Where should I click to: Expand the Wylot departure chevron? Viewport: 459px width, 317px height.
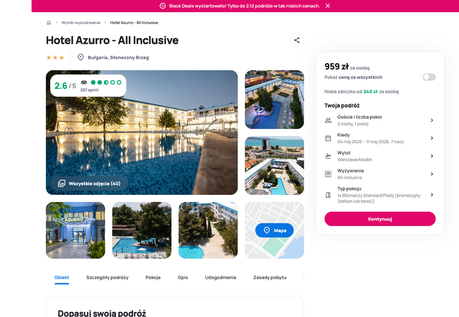point(432,156)
